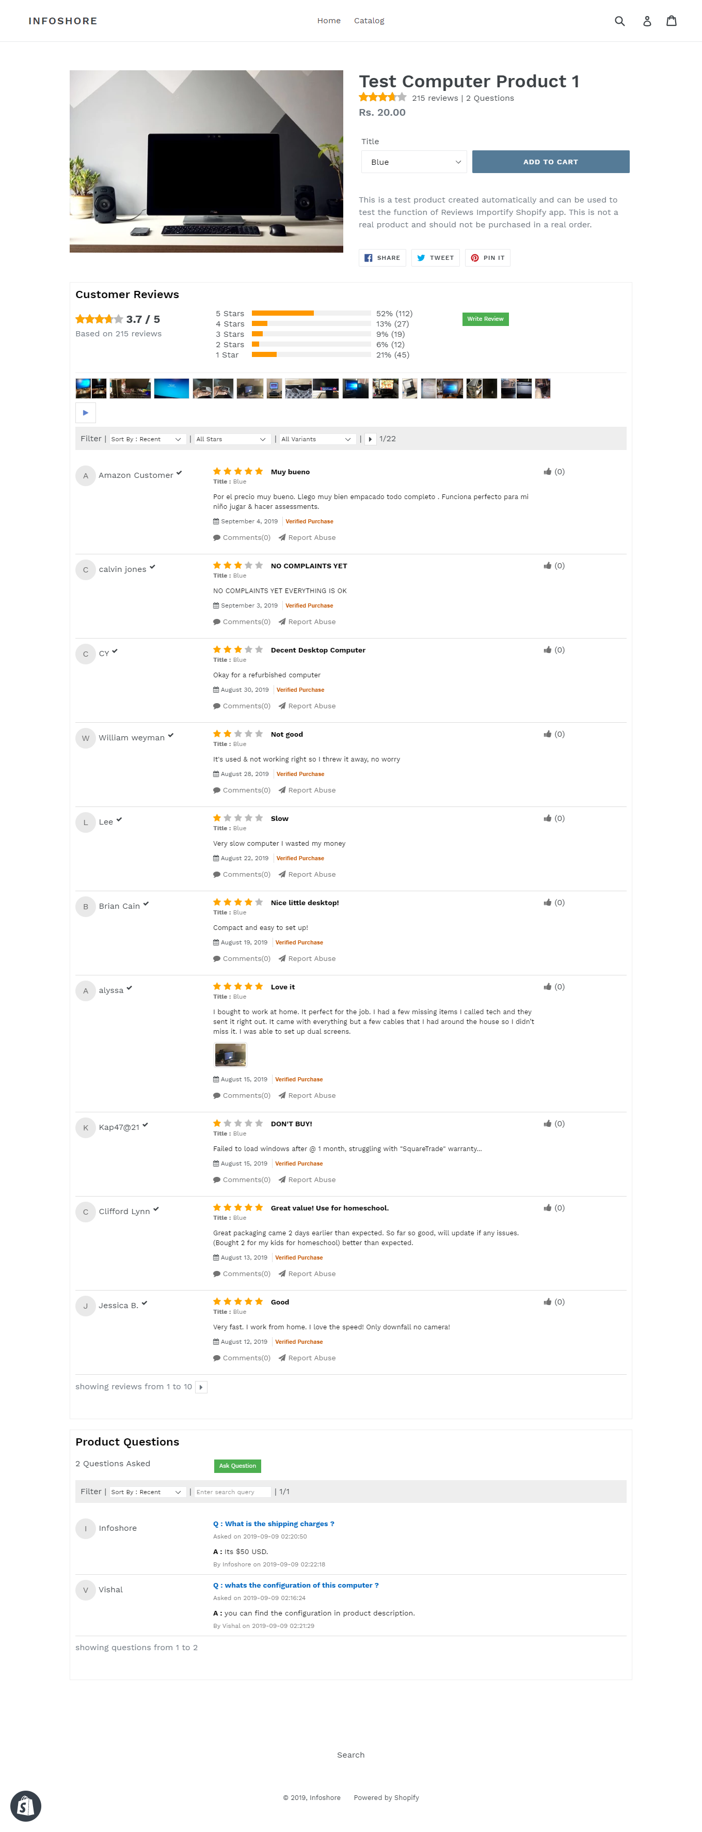Tweet this product

tap(436, 258)
